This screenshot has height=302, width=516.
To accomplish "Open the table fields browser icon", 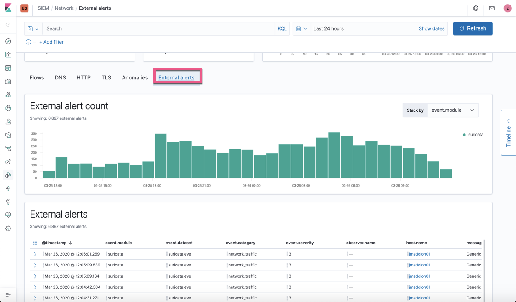I will (35, 243).
